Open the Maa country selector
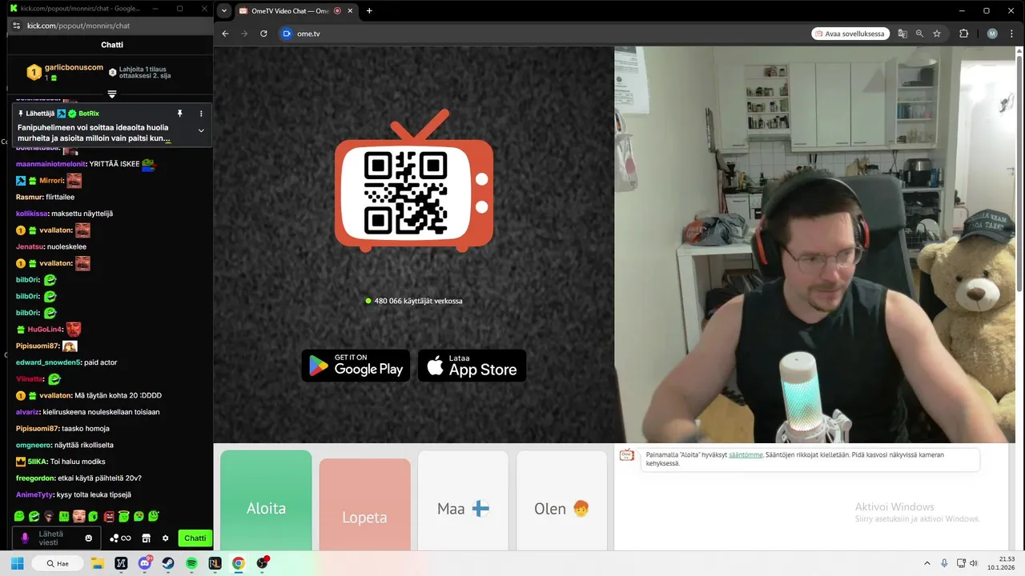1025x576 pixels. (463, 501)
